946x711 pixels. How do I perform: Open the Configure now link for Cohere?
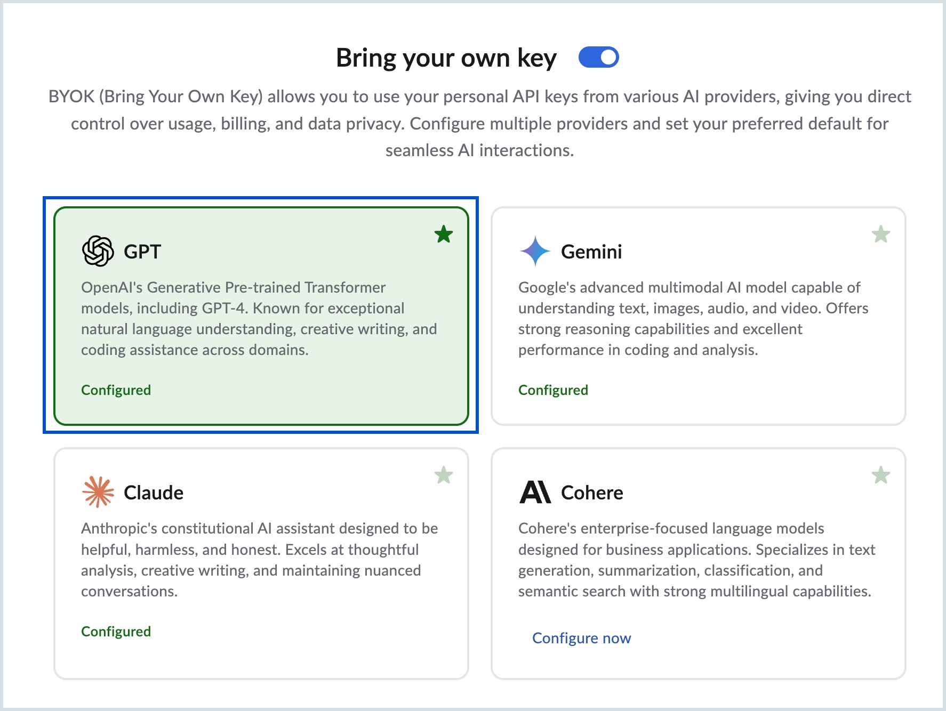click(x=581, y=638)
